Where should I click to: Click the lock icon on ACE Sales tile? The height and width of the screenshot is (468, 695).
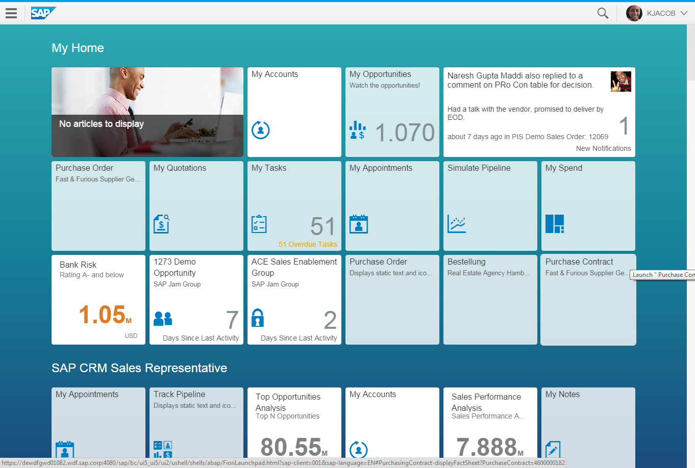(x=258, y=318)
